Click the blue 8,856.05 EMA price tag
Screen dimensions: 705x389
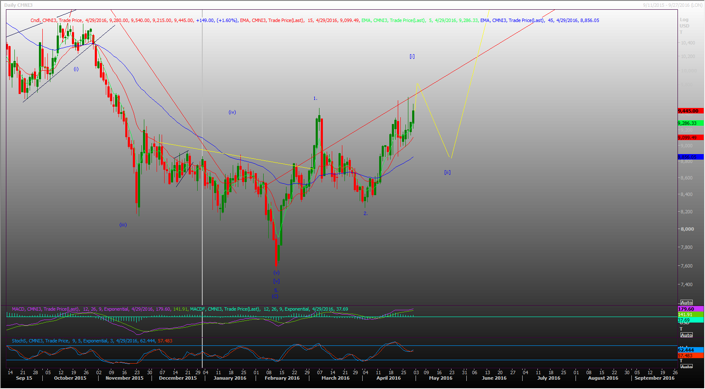click(690, 157)
